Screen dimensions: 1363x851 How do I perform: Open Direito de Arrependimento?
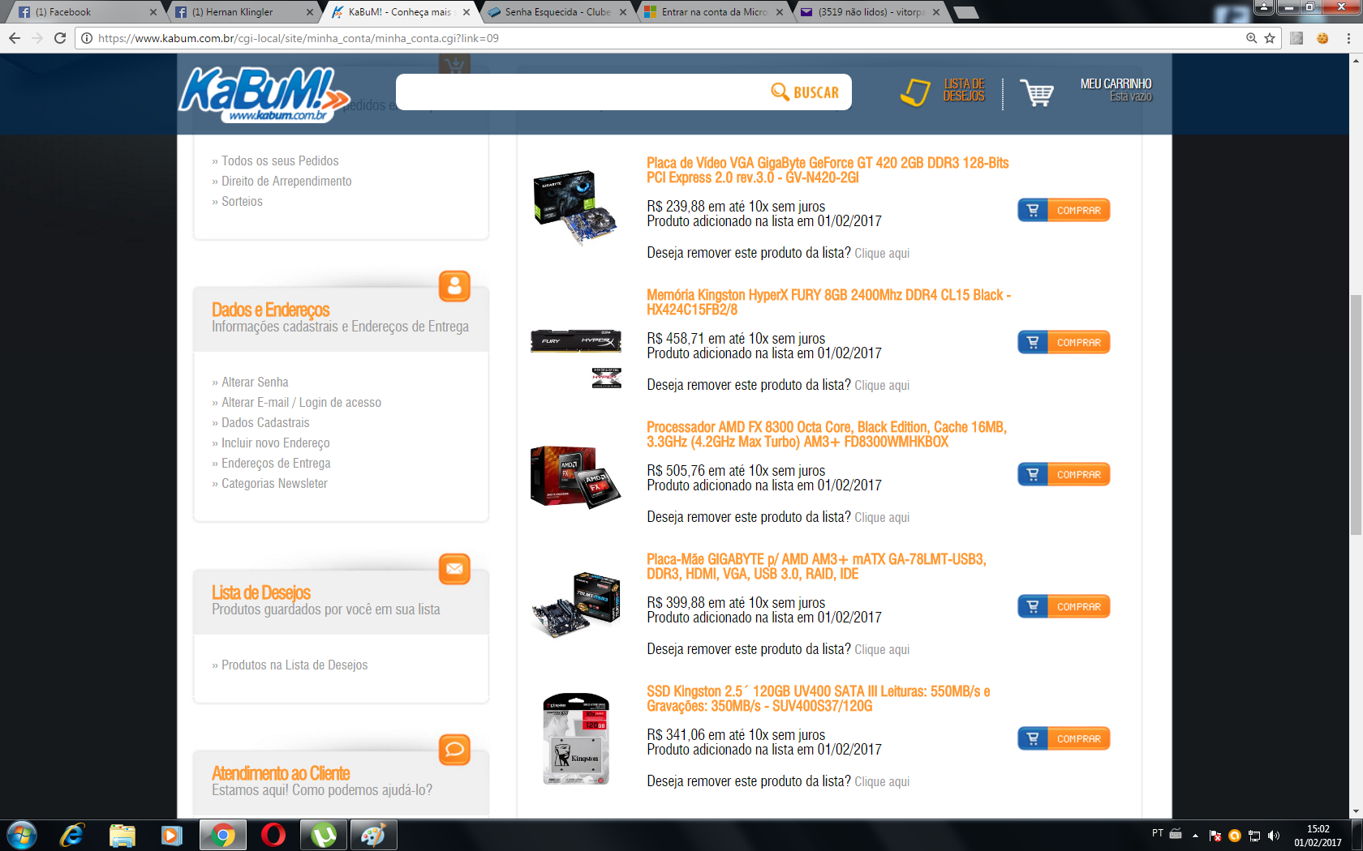[286, 182]
